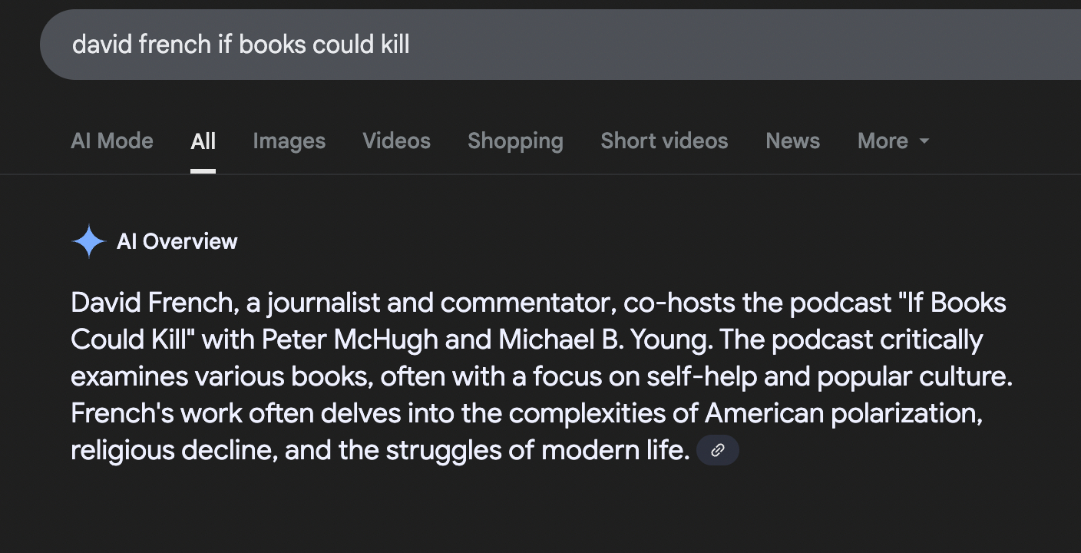Switch to the AI Mode tab

coord(112,141)
